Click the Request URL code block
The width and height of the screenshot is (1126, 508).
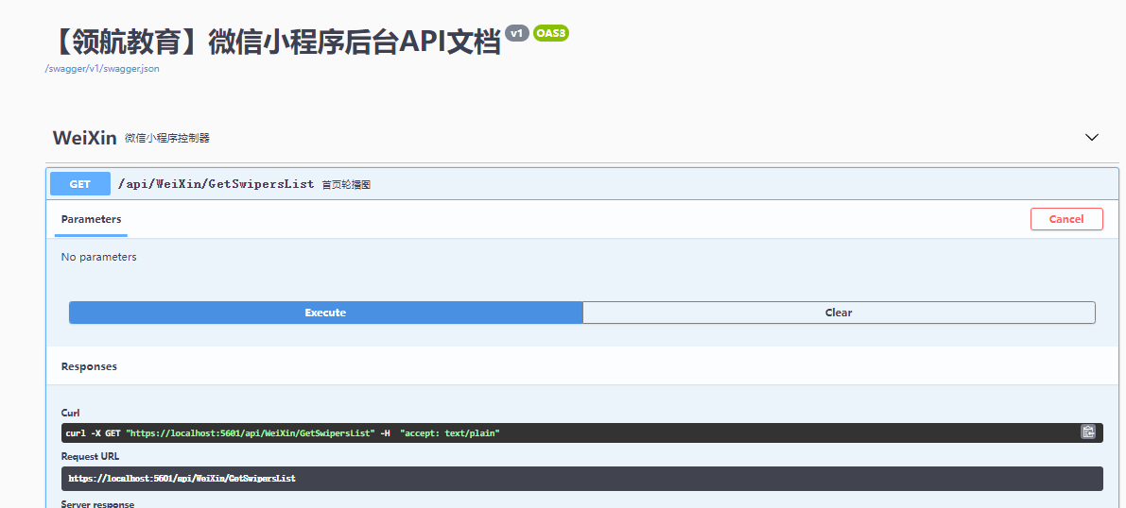point(582,479)
